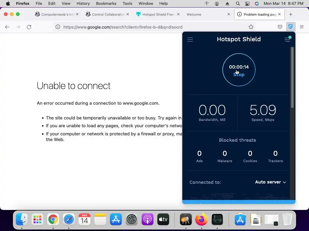Open Podcasts from the Dock

coord(147,219)
